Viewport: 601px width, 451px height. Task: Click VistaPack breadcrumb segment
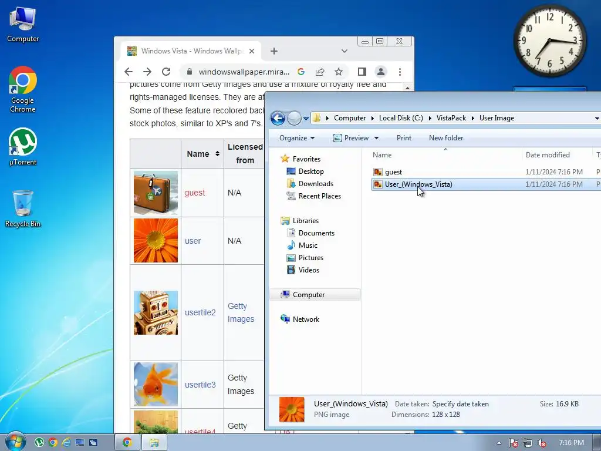(451, 118)
